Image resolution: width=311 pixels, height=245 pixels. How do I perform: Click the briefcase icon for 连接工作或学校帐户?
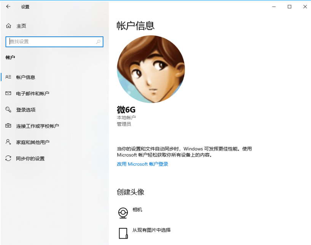(x=8, y=126)
